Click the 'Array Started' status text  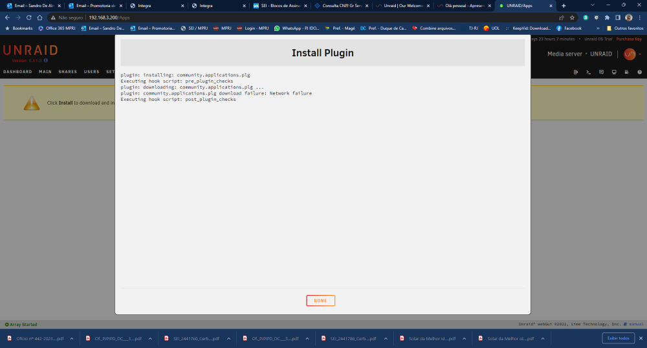[x=23, y=325]
